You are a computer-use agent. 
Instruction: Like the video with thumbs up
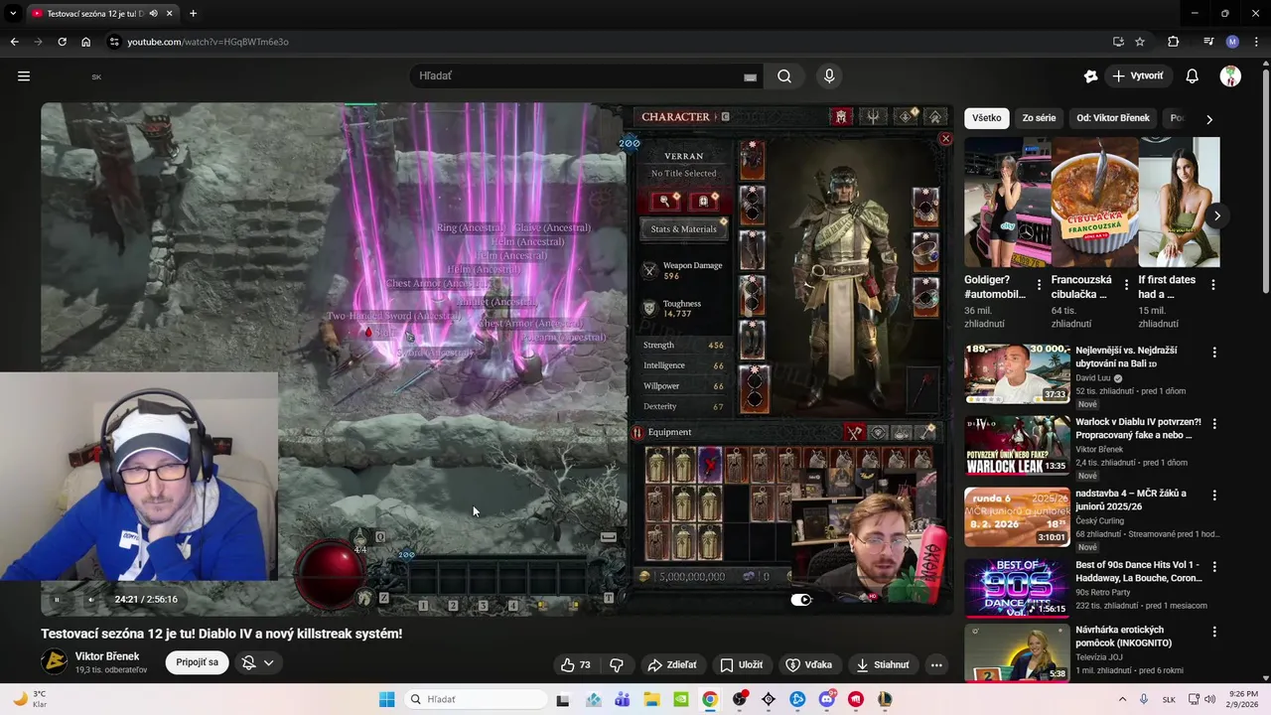575,664
